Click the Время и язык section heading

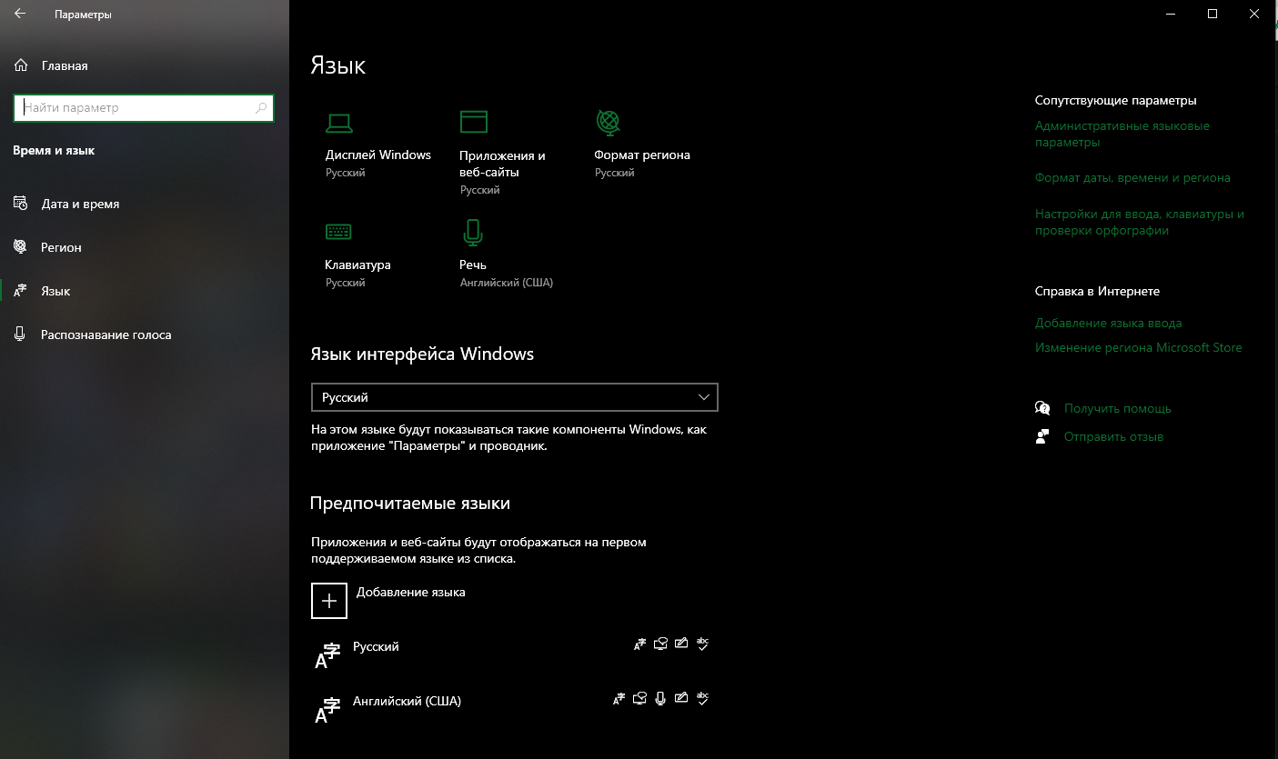pyautogui.click(x=54, y=151)
